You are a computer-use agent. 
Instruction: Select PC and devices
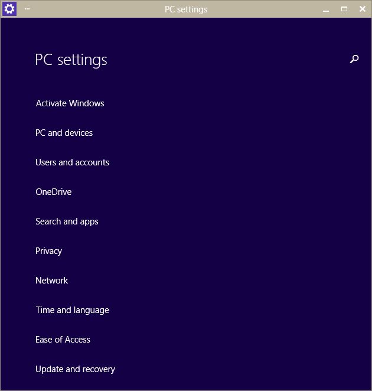(64, 133)
